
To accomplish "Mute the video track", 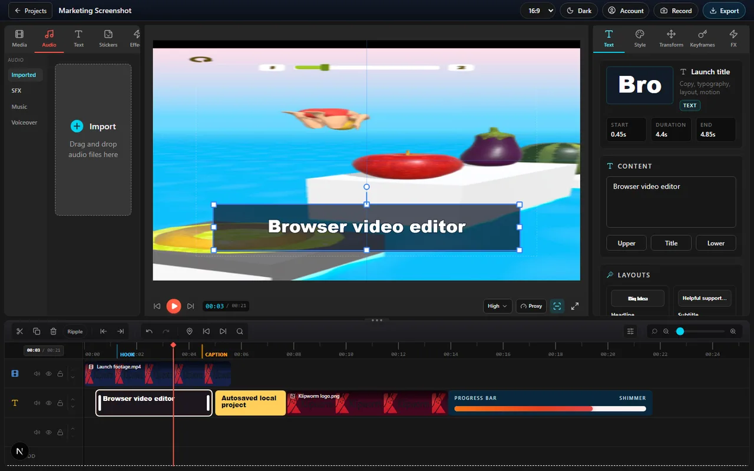I will 37,373.
